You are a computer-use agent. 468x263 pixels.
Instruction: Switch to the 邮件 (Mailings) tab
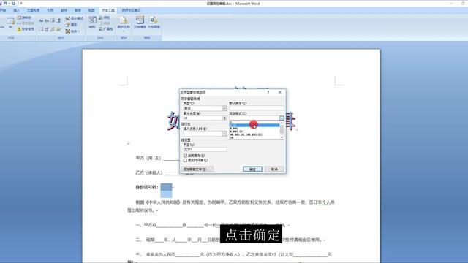click(64, 10)
